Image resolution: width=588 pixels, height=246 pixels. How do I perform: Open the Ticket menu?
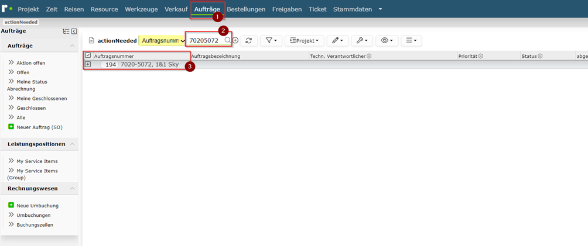click(317, 9)
